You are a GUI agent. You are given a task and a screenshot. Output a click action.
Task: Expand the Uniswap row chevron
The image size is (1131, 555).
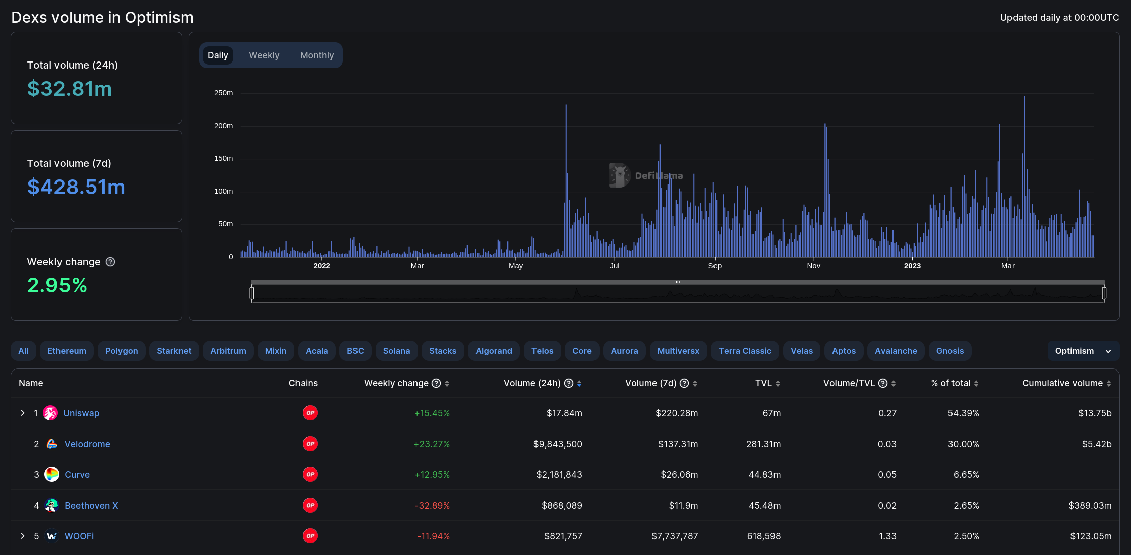pos(23,413)
